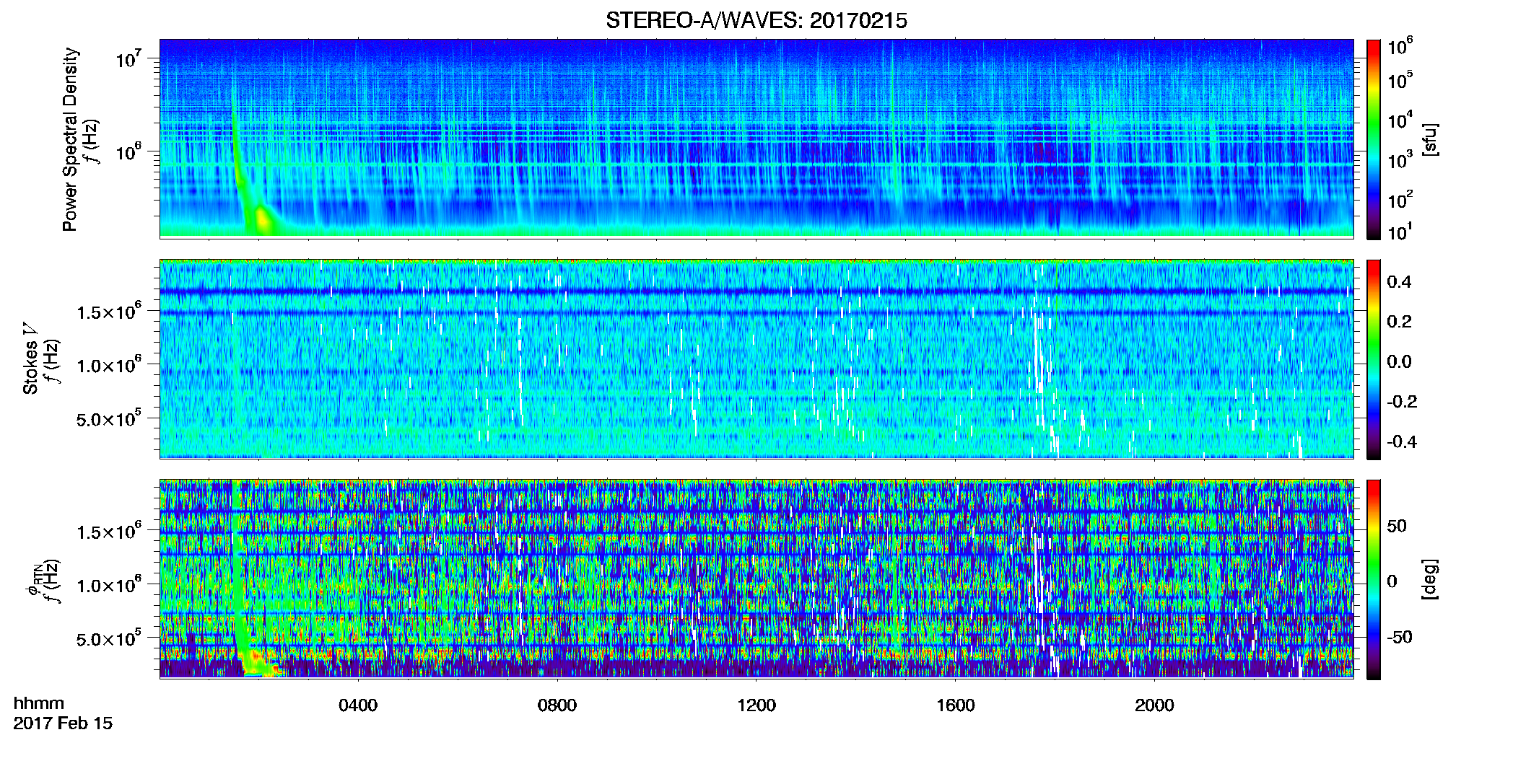Screen dimensions: 1513x779
Task: Select the 10^3 label beside the sfu color bar
Action: coord(1400,160)
